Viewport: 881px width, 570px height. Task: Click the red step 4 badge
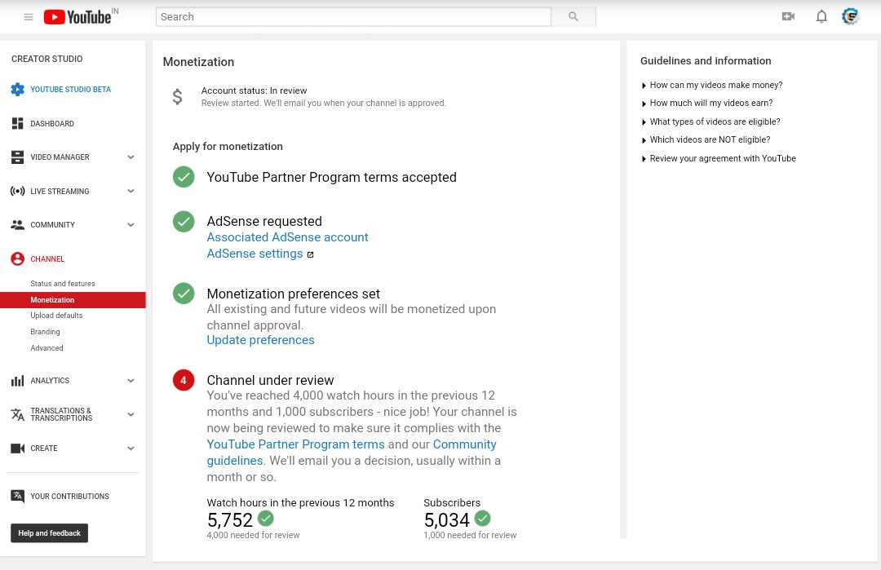coord(184,380)
